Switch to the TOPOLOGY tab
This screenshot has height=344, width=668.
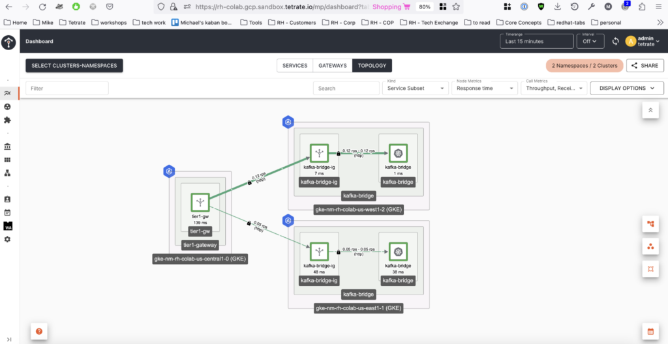[x=372, y=66]
